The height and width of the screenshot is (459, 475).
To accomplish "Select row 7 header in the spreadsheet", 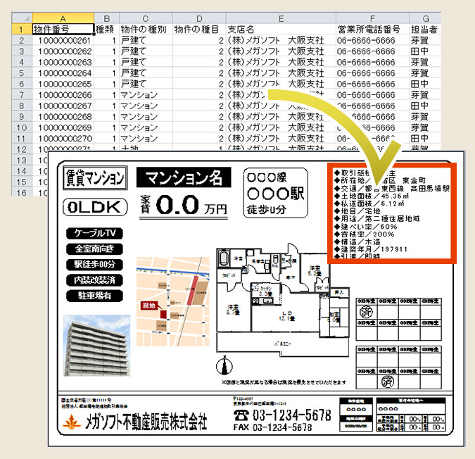I will click(21, 95).
